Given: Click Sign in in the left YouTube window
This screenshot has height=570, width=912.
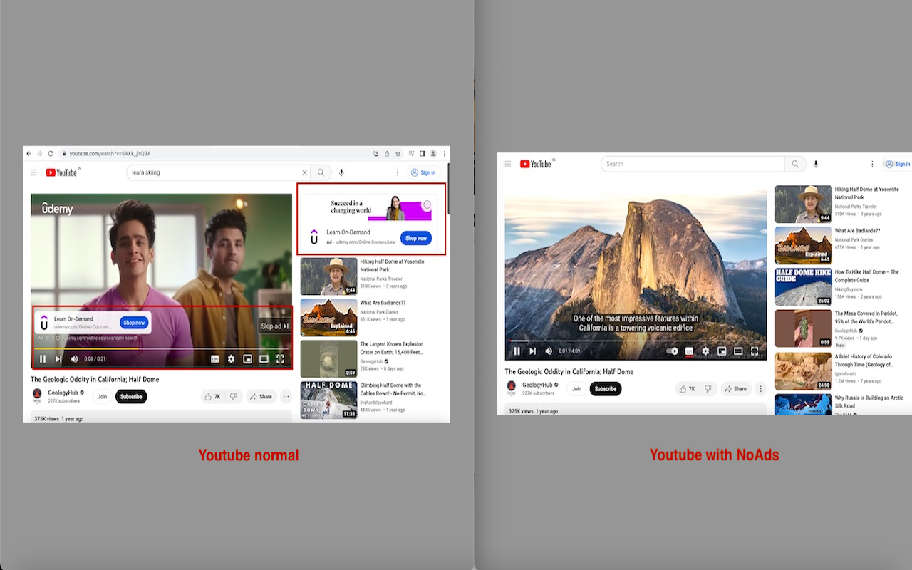Looking at the screenshot, I should 423,172.
